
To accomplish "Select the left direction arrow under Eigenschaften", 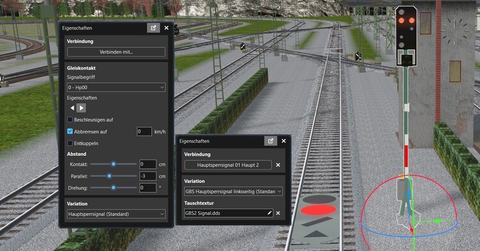I will point(72,108).
